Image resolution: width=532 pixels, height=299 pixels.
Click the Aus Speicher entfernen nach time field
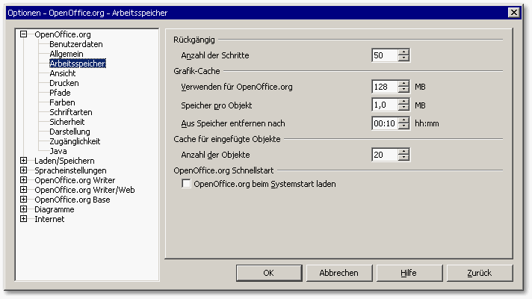click(x=385, y=123)
